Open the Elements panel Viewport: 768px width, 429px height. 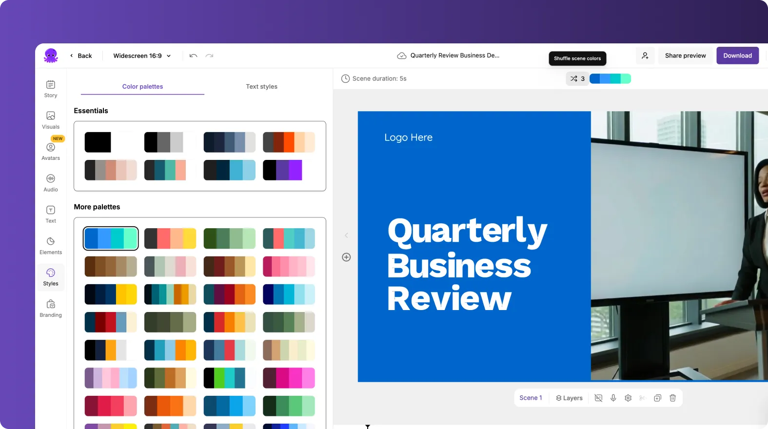[x=51, y=246]
